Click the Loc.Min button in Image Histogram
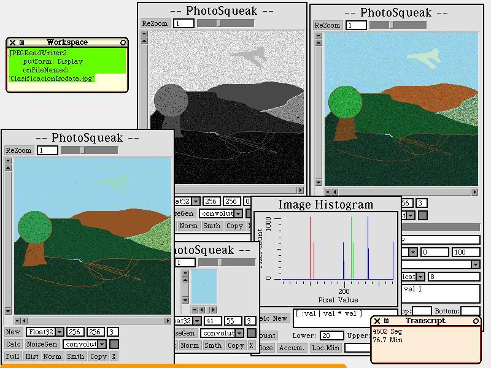This screenshot has width=491, height=368. tap(326, 348)
